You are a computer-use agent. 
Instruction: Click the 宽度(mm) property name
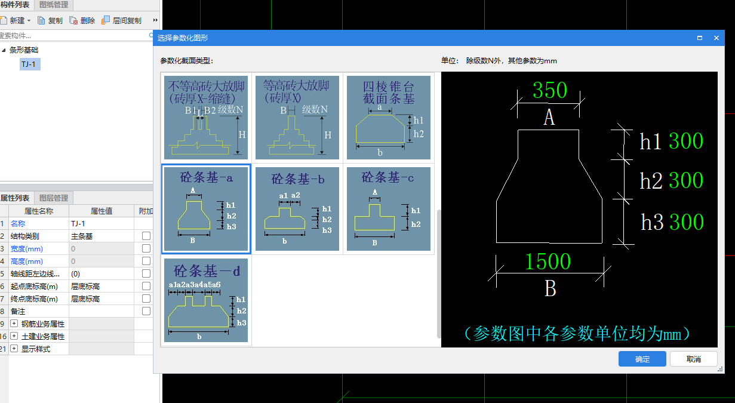(x=27, y=248)
